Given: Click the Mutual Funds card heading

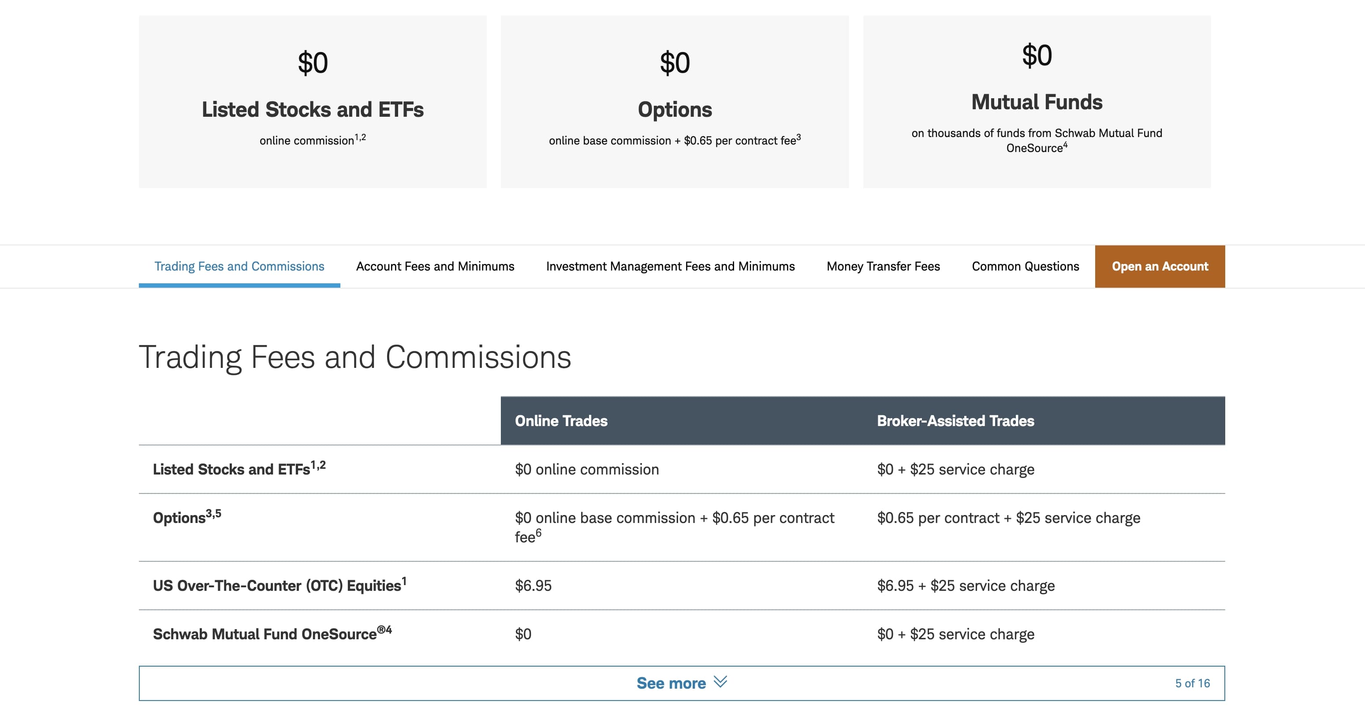Looking at the screenshot, I should coord(1037,102).
